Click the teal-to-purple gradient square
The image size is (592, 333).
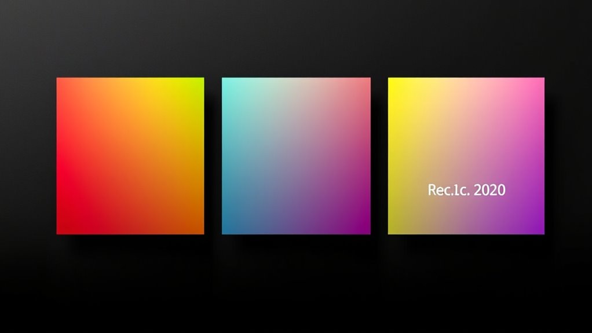[x=296, y=156]
